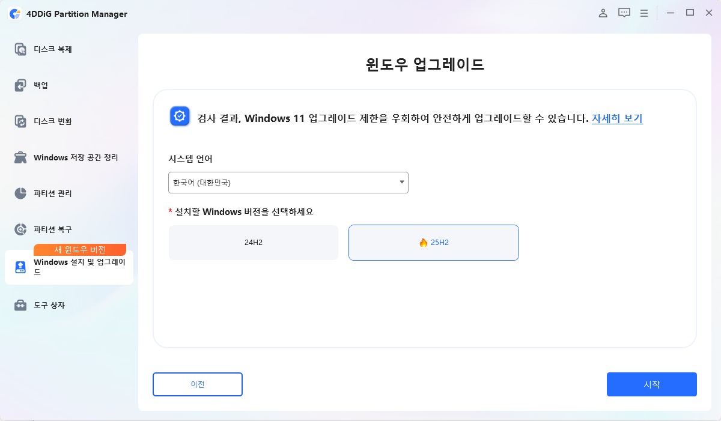Open the feedback message icon
The height and width of the screenshot is (421, 721).
624,13
